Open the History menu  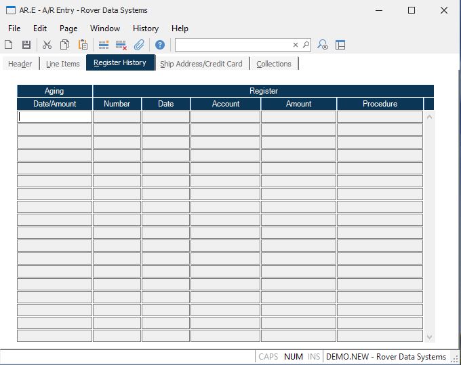click(x=145, y=28)
